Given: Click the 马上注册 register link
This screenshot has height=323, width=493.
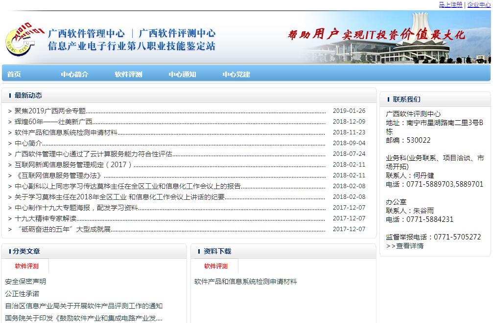Looking at the screenshot, I should coord(450,4).
